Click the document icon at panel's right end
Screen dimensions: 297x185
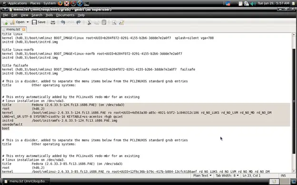point(293,3)
